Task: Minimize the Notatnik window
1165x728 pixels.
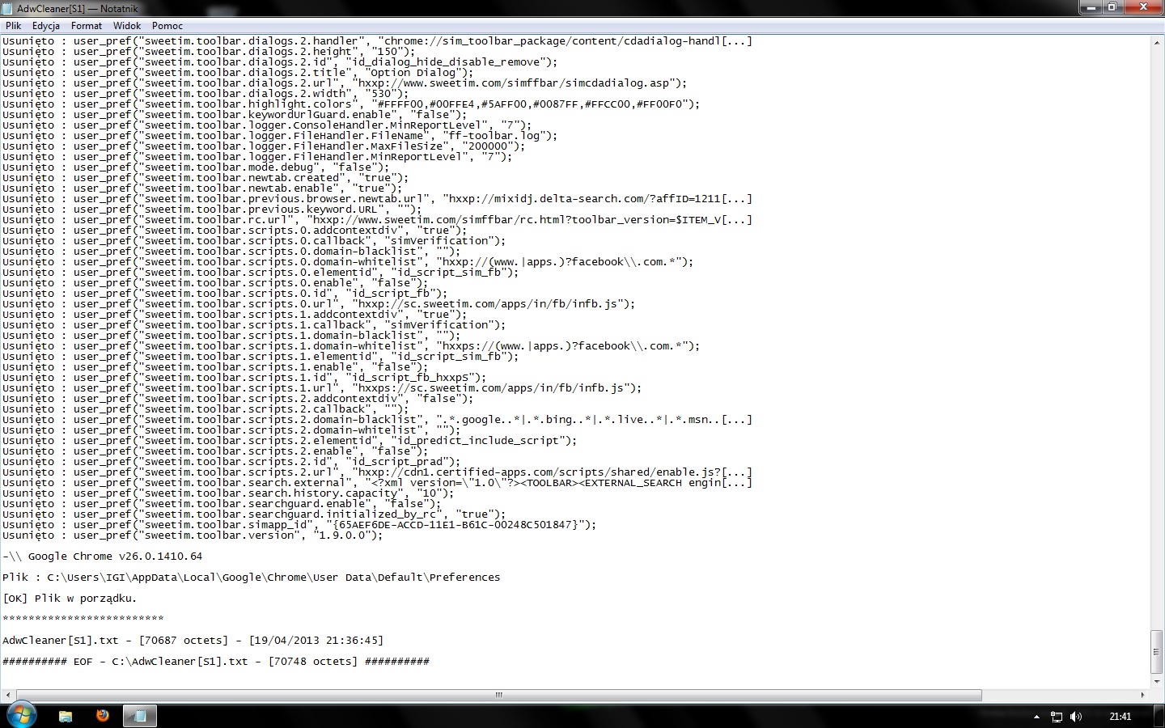Action: pos(1091,7)
